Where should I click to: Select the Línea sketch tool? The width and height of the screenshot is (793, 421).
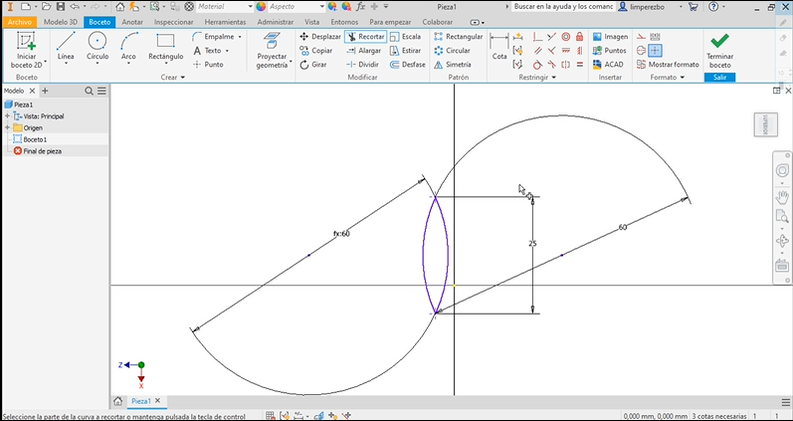point(66,48)
